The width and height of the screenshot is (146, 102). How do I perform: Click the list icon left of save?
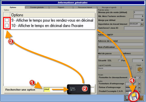(127, 98)
